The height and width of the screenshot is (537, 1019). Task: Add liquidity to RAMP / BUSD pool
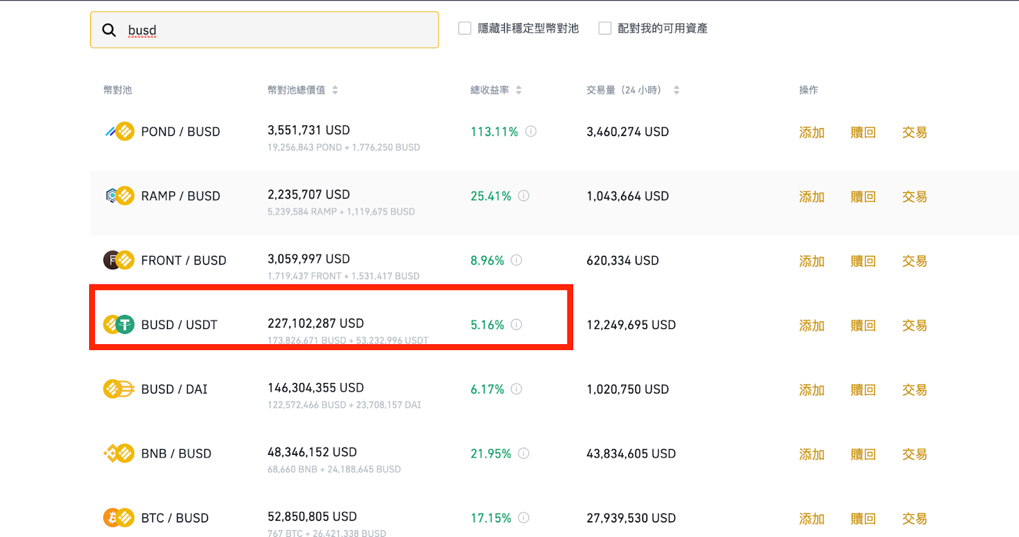pos(812,197)
